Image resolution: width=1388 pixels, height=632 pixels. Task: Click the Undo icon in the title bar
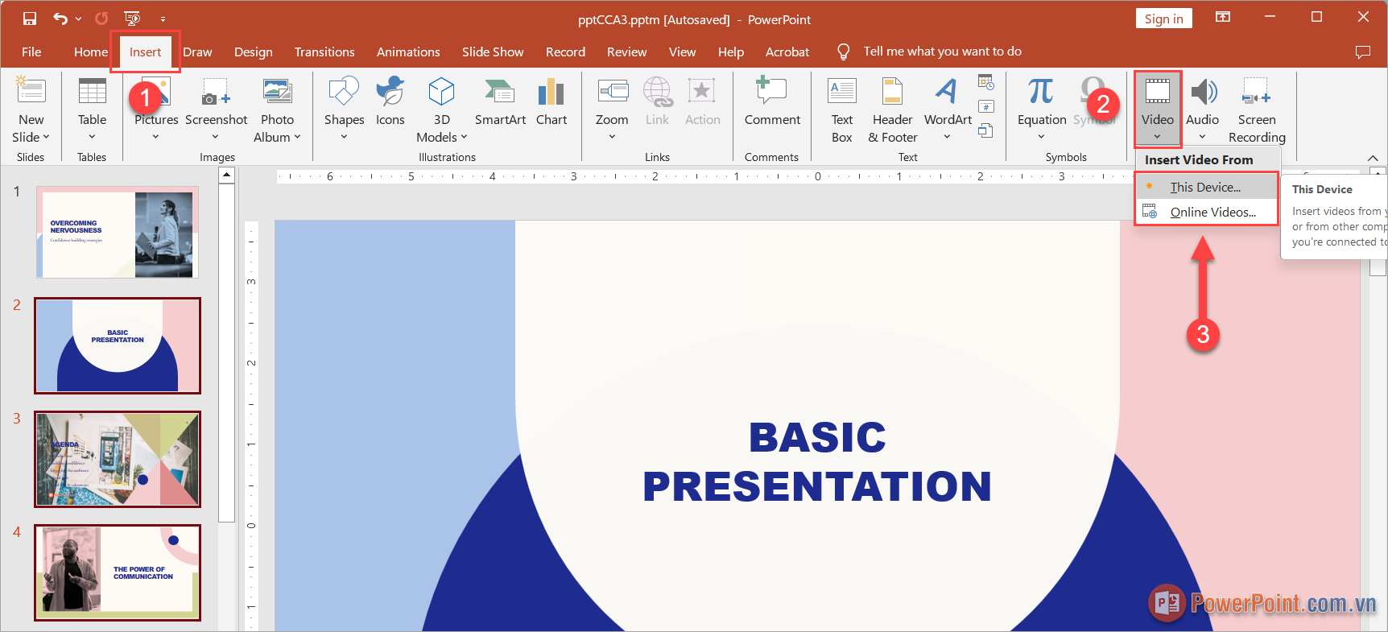[x=60, y=19]
